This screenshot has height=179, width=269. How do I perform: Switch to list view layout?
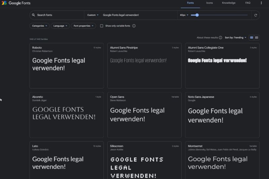click(257, 37)
